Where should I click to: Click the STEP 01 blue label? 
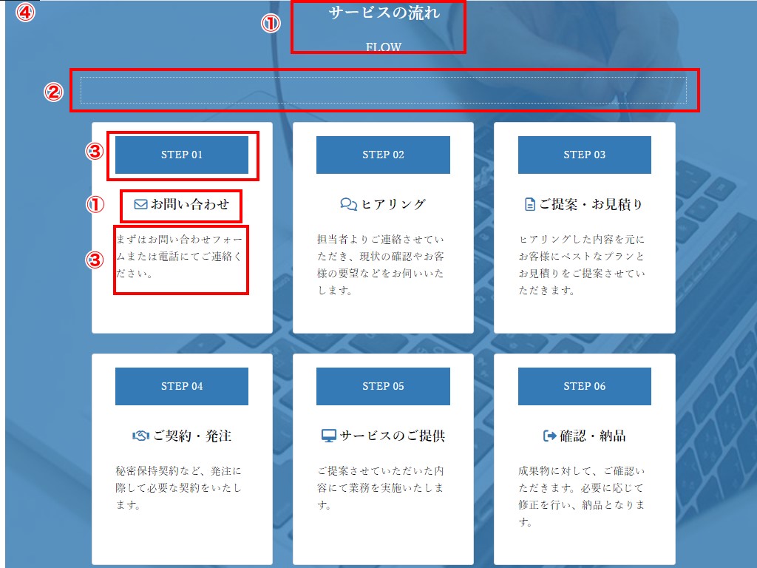click(182, 155)
